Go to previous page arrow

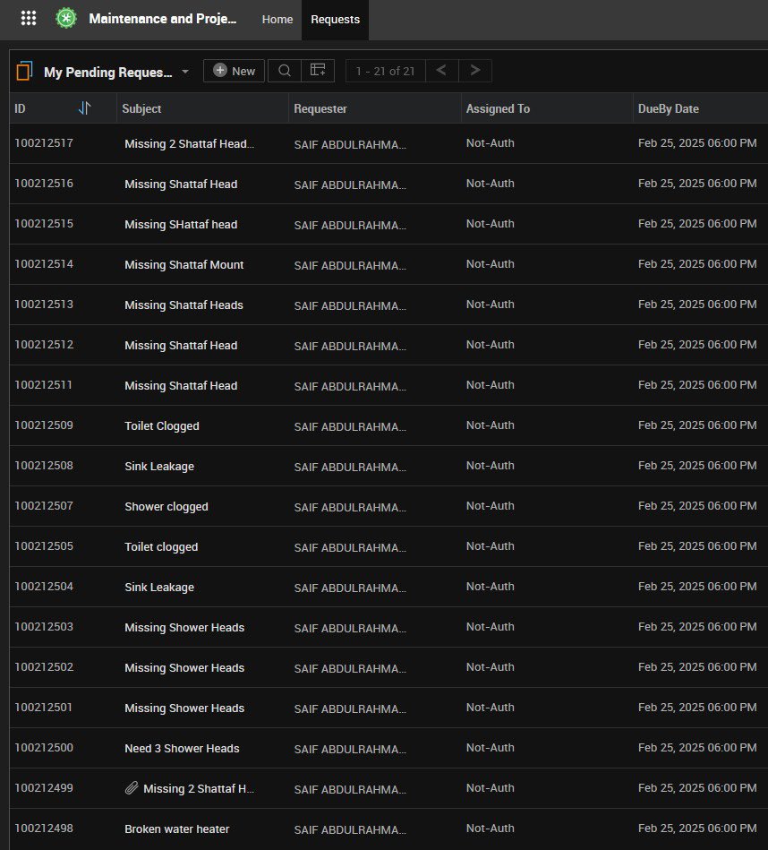pyautogui.click(x=441, y=71)
